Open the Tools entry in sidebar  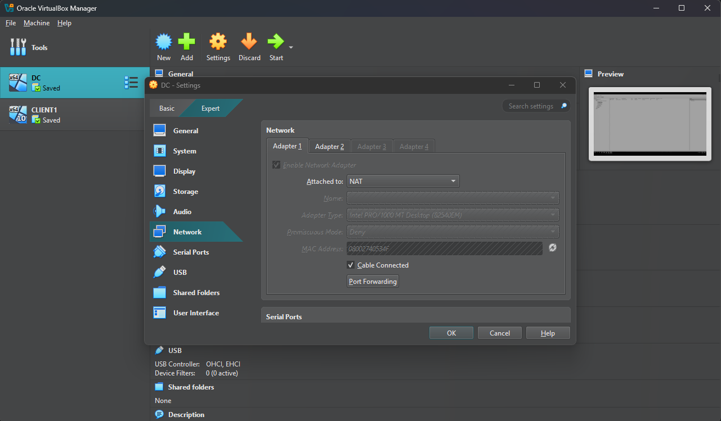(x=74, y=48)
